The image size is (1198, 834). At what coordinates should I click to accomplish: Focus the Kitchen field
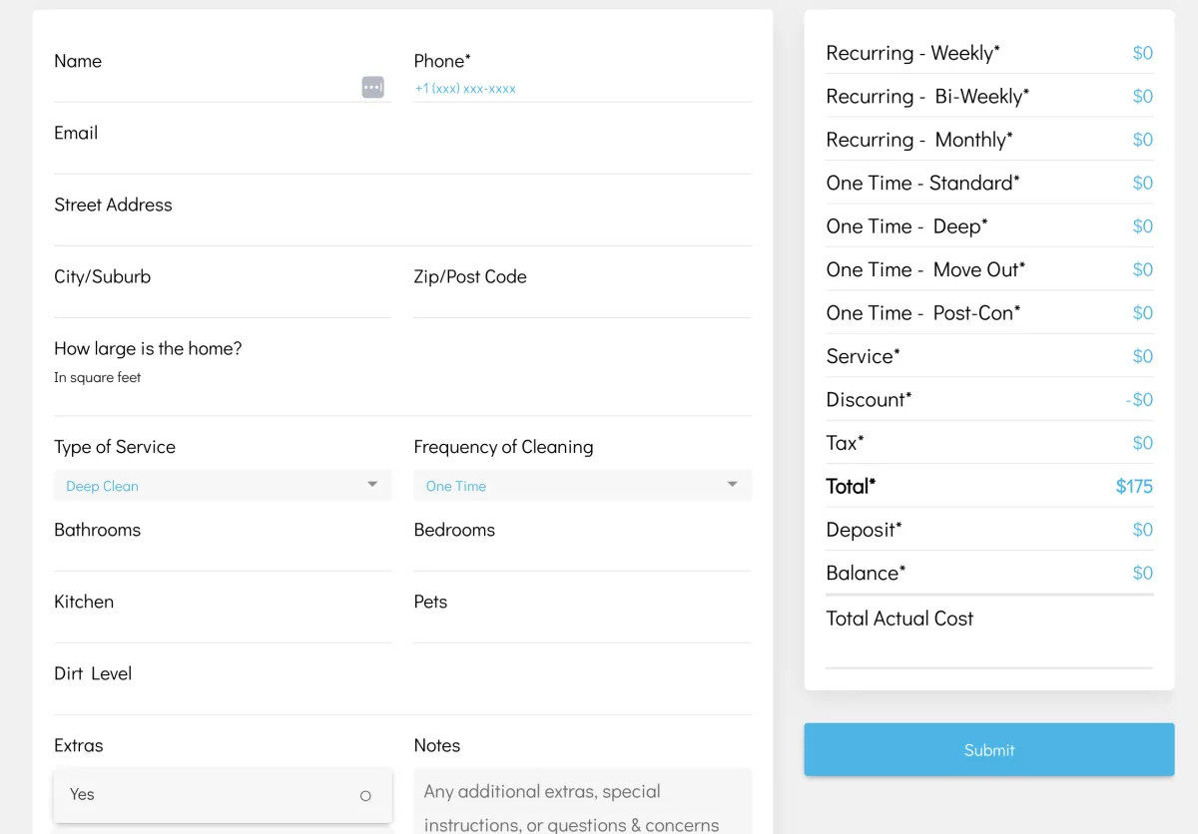[222, 628]
